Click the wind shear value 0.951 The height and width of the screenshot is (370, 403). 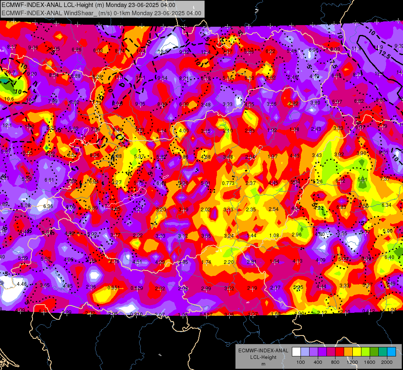pos(114,288)
